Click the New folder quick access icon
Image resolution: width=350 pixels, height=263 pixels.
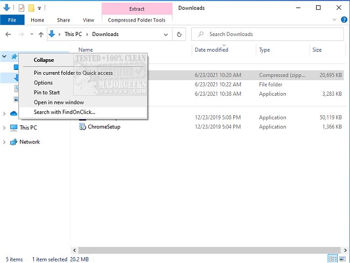click(x=31, y=8)
